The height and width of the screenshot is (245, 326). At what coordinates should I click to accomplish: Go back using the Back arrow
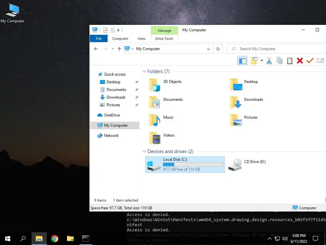click(x=96, y=49)
